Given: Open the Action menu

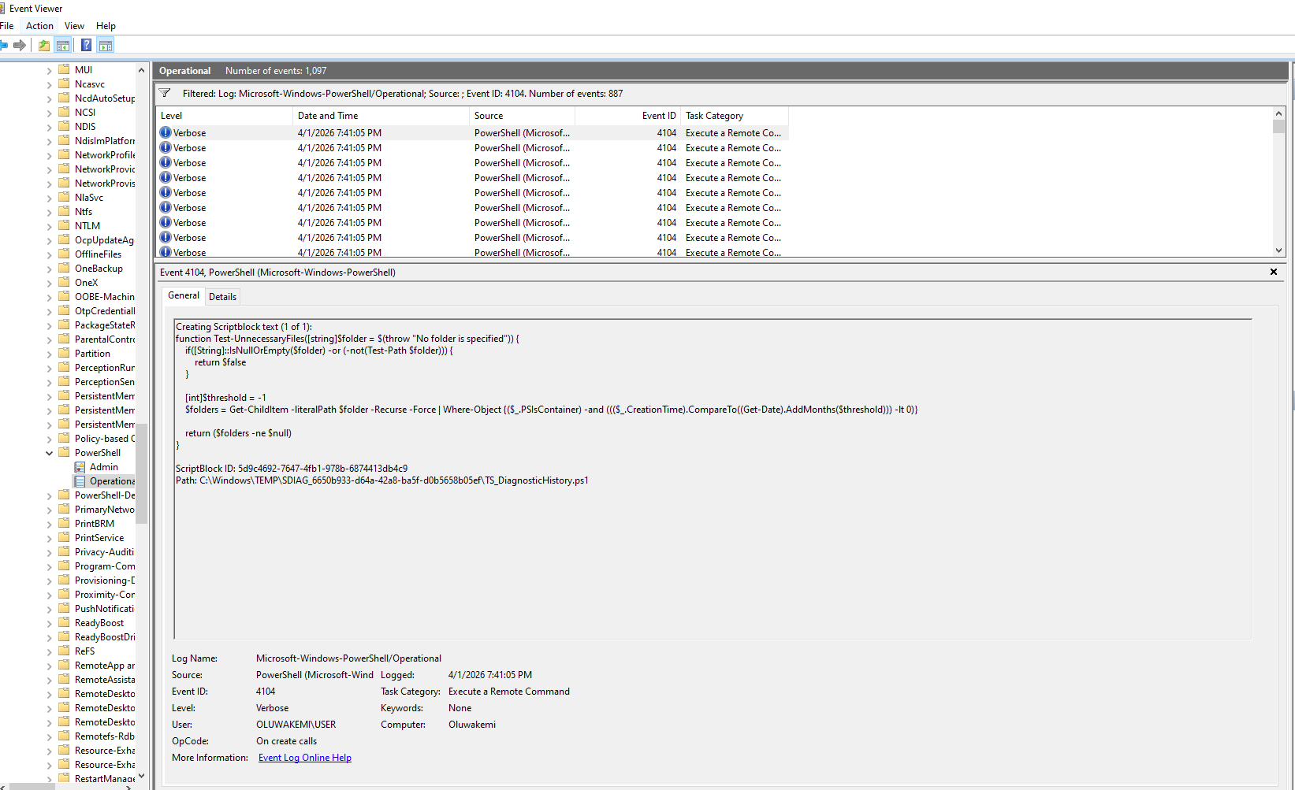Looking at the screenshot, I should (x=39, y=25).
